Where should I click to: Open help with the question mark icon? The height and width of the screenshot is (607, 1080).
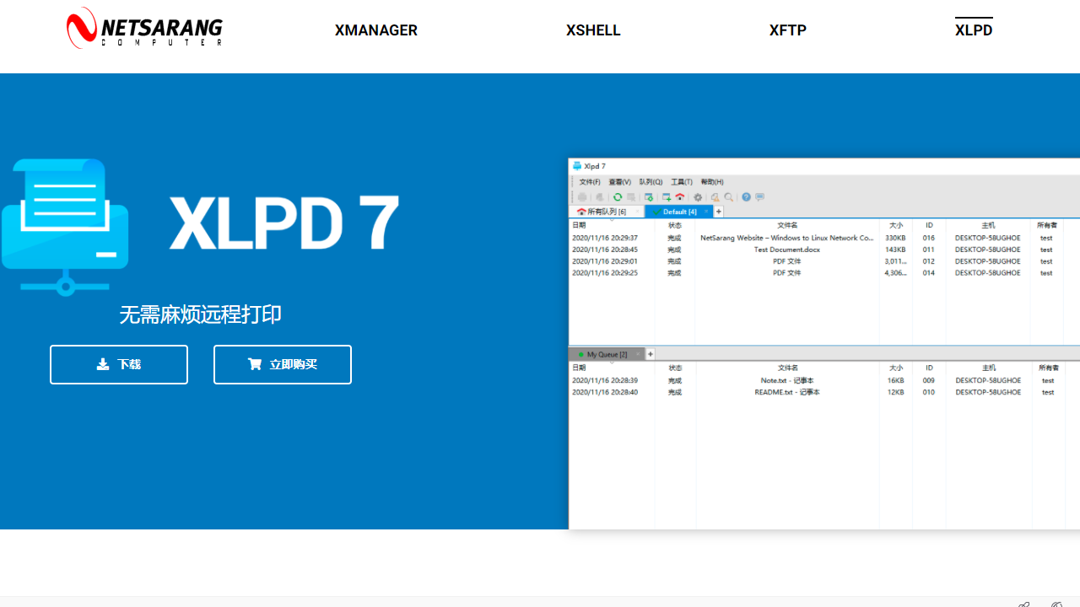pyautogui.click(x=746, y=197)
